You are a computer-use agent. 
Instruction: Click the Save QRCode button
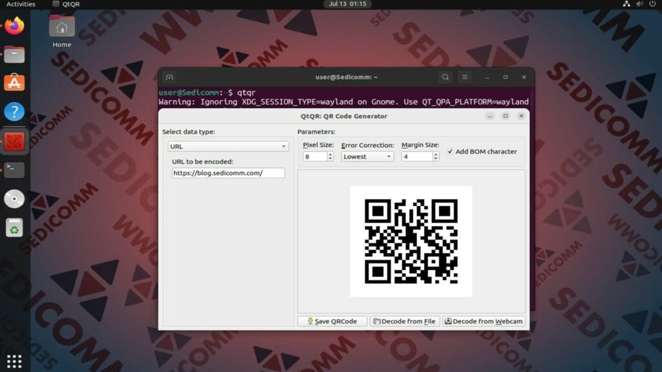[x=332, y=322]
